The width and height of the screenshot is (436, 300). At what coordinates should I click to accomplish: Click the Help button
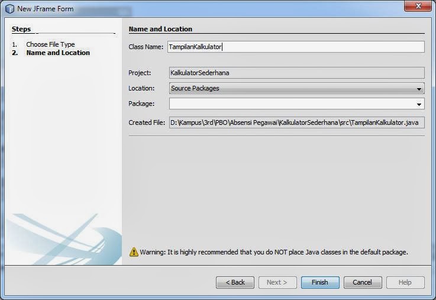(405, 282)
